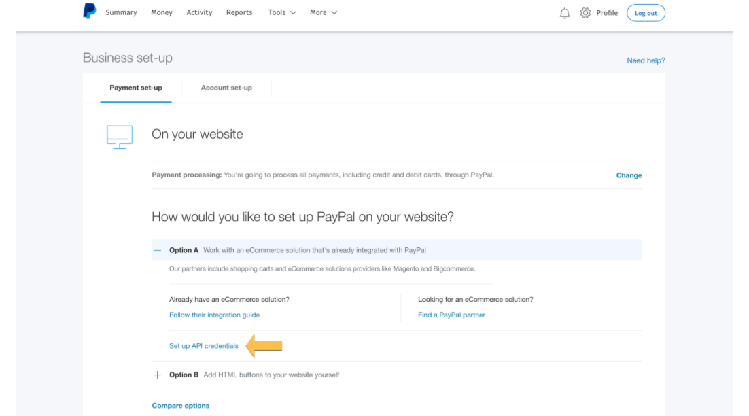749x416 pixels.
Task: Open the Activity page
Action: tap(199, 12)
